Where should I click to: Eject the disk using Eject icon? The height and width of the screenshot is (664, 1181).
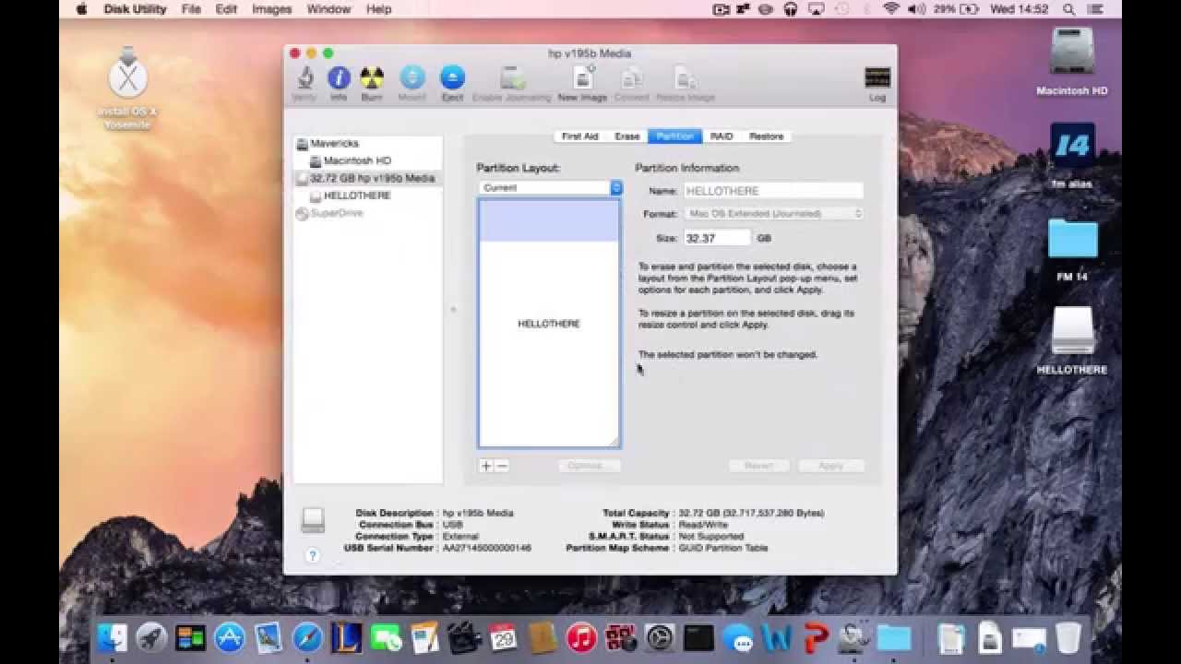[x=452, y=83]
